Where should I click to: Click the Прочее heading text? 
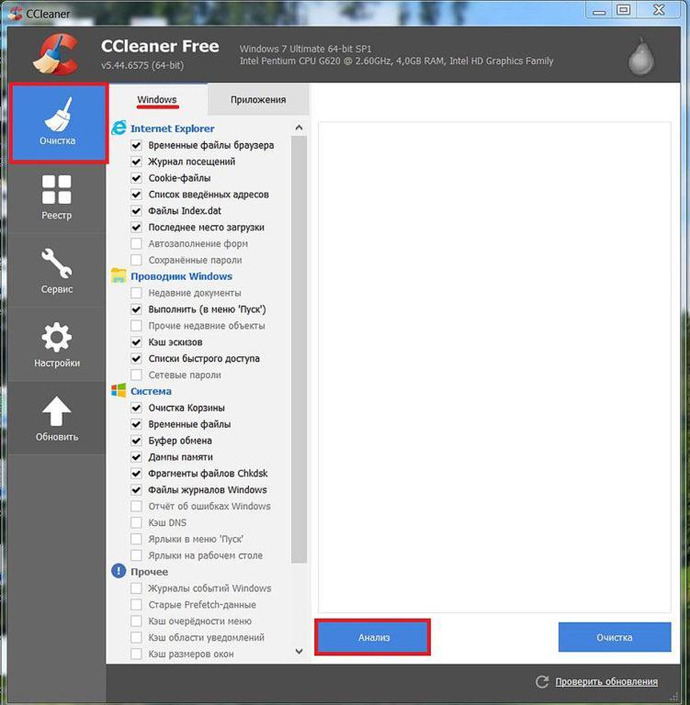coord(150,572)
